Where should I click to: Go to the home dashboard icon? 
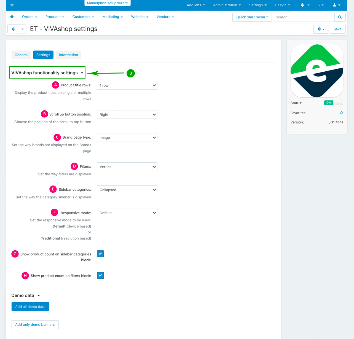click(12, 17)
